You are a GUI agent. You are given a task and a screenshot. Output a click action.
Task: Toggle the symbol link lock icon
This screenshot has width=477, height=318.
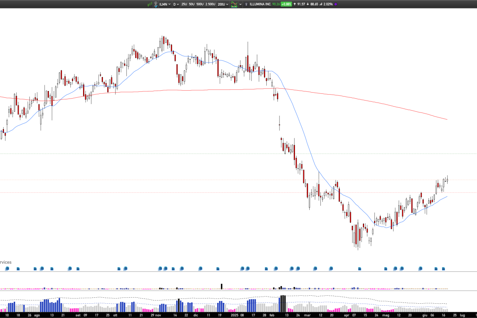point(155,4)
